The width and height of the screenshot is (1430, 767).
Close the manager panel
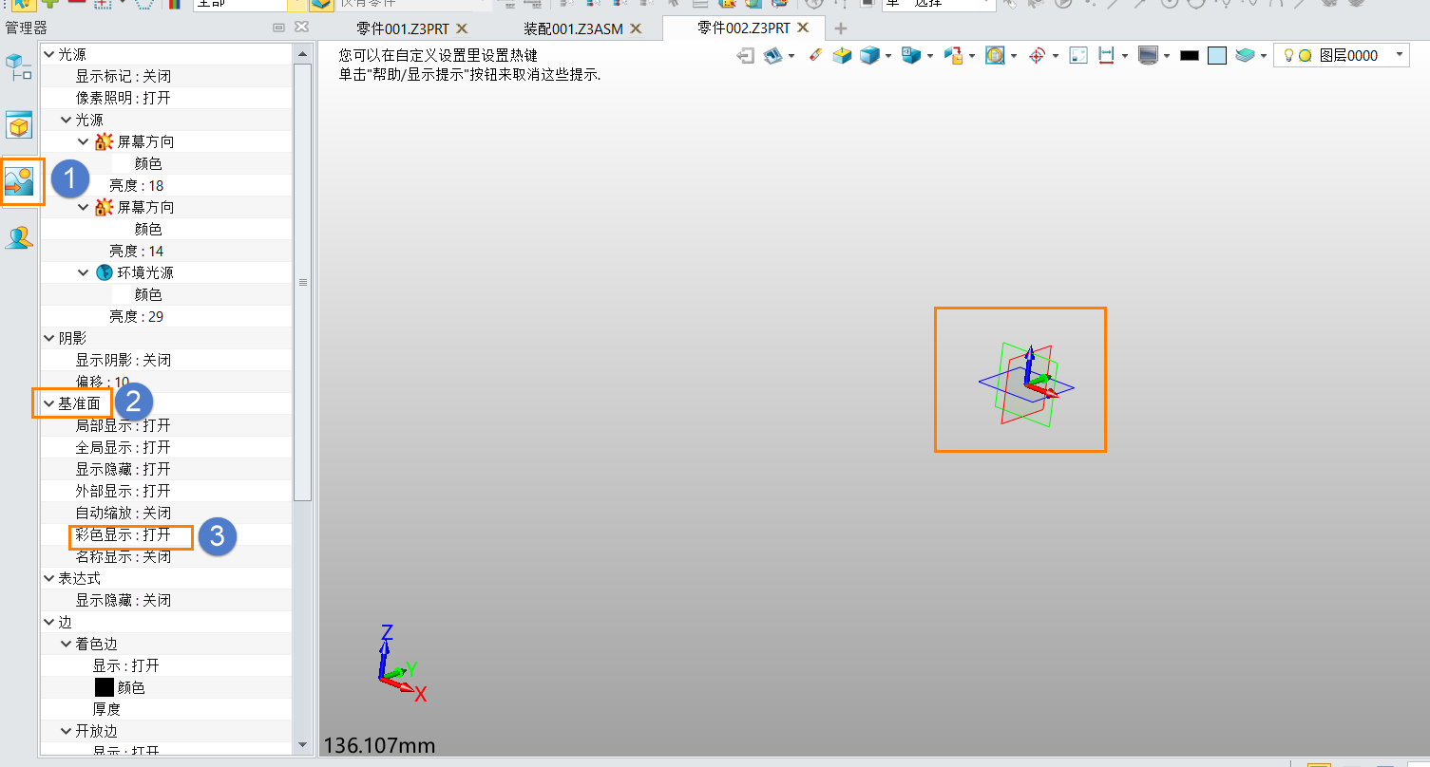[300, 28]
